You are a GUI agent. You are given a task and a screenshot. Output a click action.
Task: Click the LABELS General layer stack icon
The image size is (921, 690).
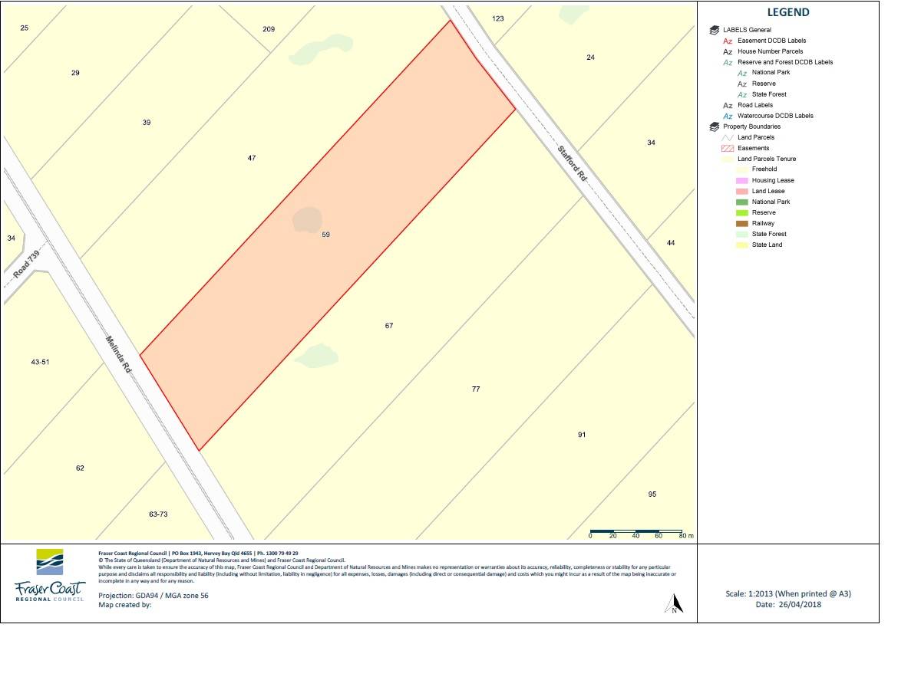(715, 30)
